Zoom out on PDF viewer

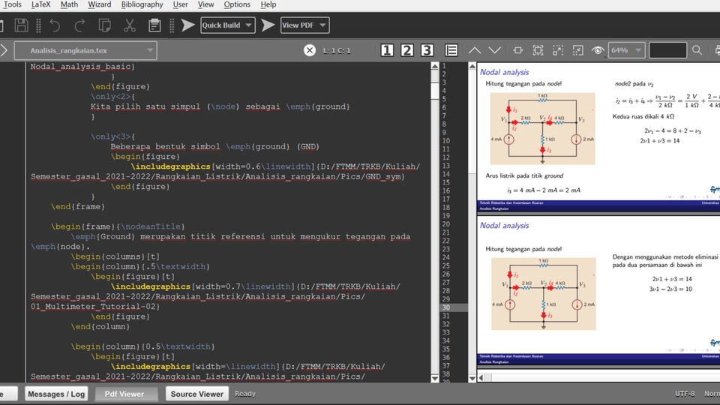pos(577,50)
